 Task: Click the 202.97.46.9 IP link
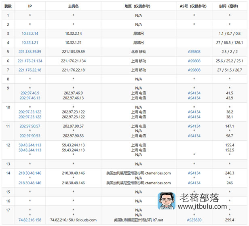[30, 93]
